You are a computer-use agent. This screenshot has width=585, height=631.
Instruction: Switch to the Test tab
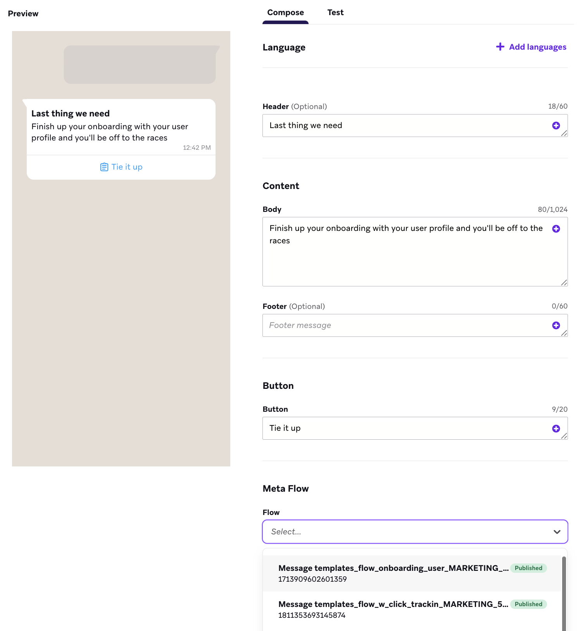pos(335,13)
